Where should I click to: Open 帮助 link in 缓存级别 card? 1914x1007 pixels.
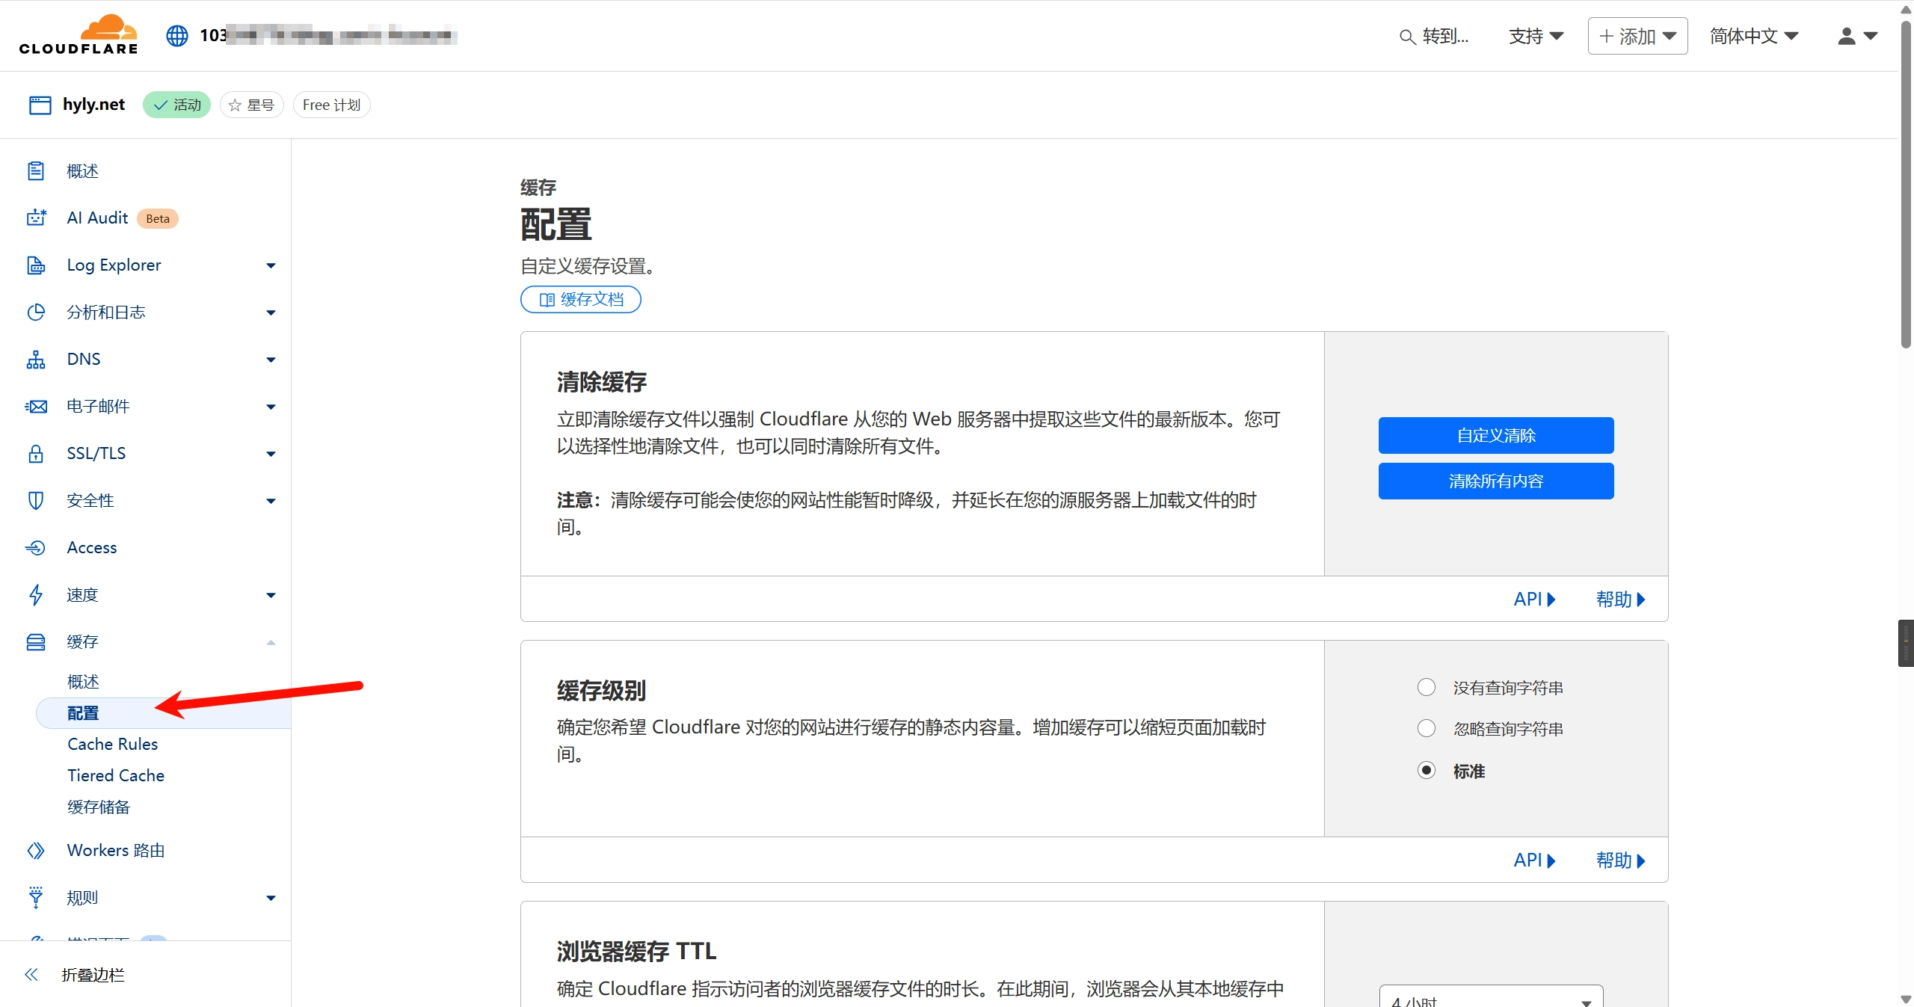tap(1620, 860)
